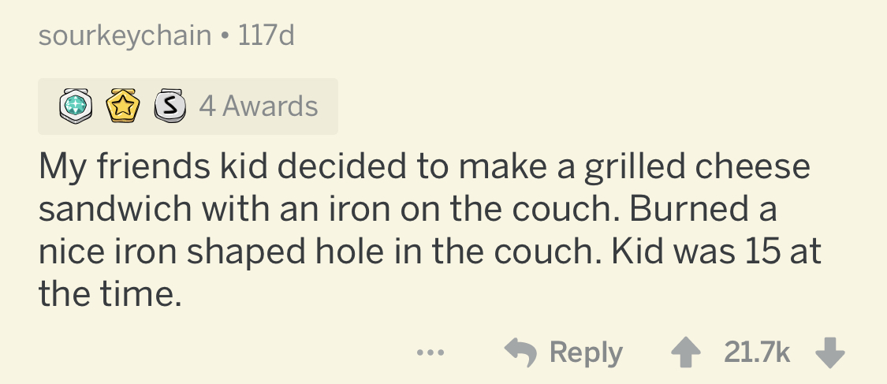Downvote the sourkeychain comment
Viewport: 887px width, 384px height.
pos(830,352)
